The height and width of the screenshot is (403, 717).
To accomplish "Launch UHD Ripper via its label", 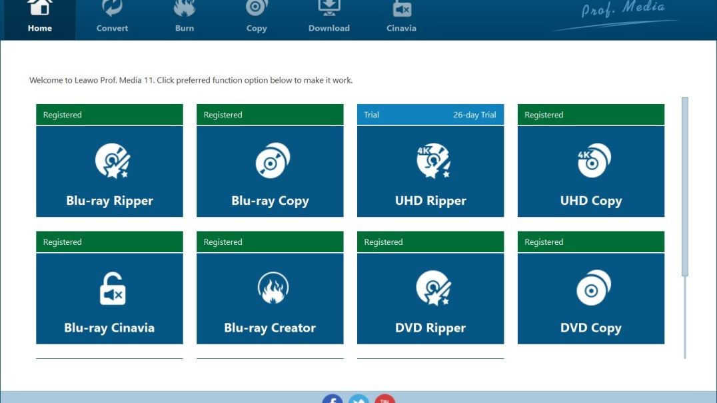I will [430, 201].
